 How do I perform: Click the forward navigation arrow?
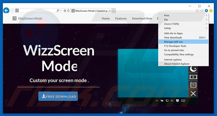click(x=12, y=10)
